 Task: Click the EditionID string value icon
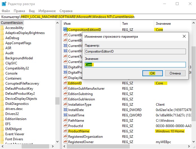65,83
